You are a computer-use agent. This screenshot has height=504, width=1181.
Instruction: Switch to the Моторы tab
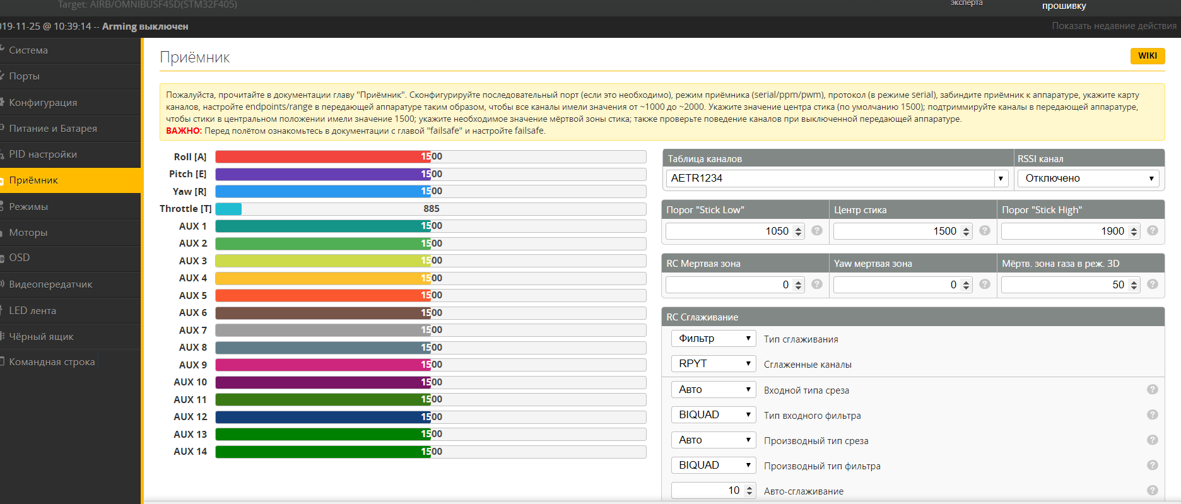(28, 233)
